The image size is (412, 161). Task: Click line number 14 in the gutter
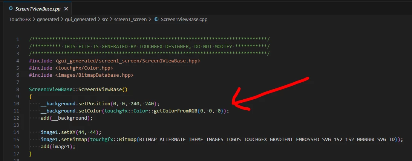point(16,132)
